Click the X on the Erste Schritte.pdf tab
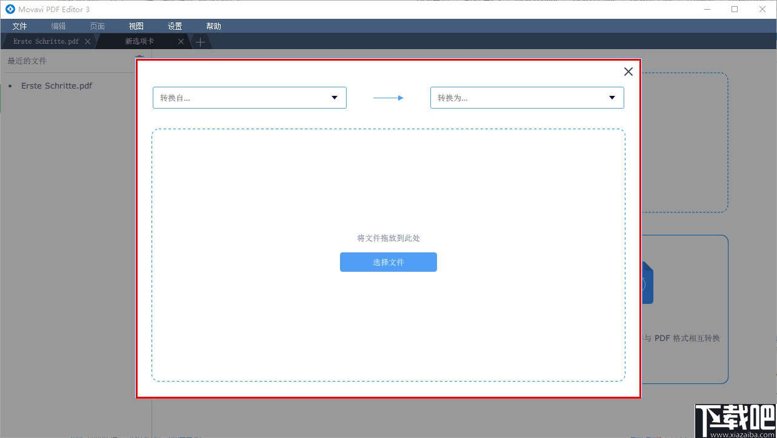The height and width of the screenshot is (438, 777). [87, 41]
